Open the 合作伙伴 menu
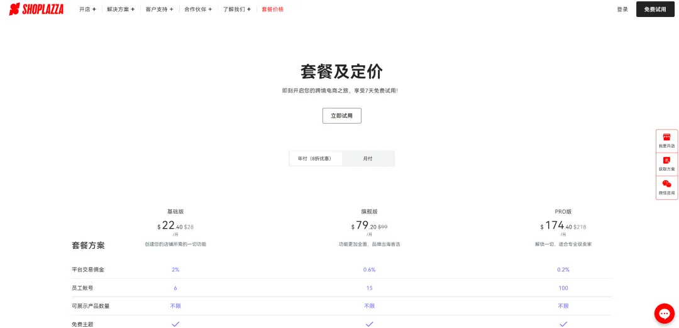This screenshot has height=328, width=679. 198,9
